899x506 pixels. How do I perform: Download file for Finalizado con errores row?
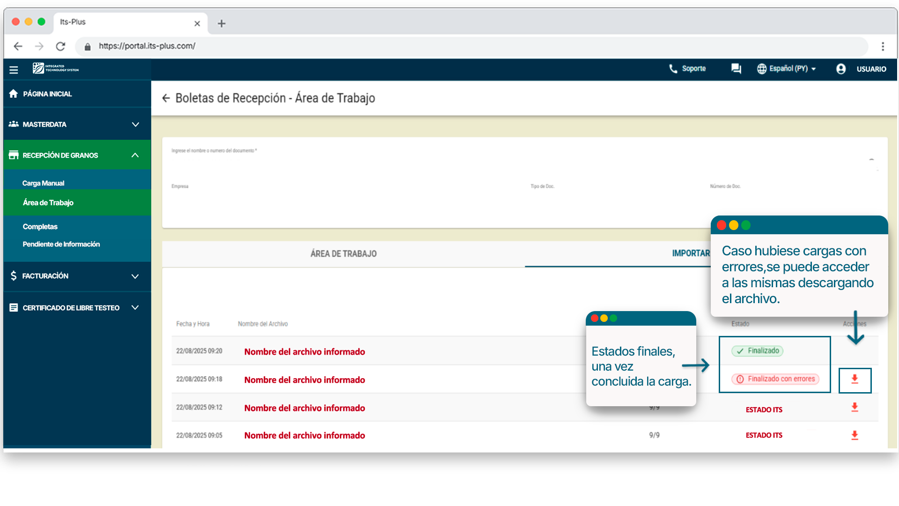coord(855,379)
